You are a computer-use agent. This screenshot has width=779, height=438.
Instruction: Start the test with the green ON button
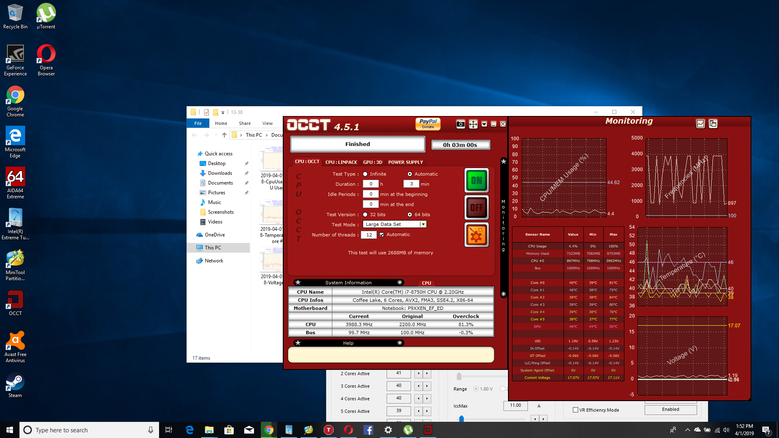(476, 180)
